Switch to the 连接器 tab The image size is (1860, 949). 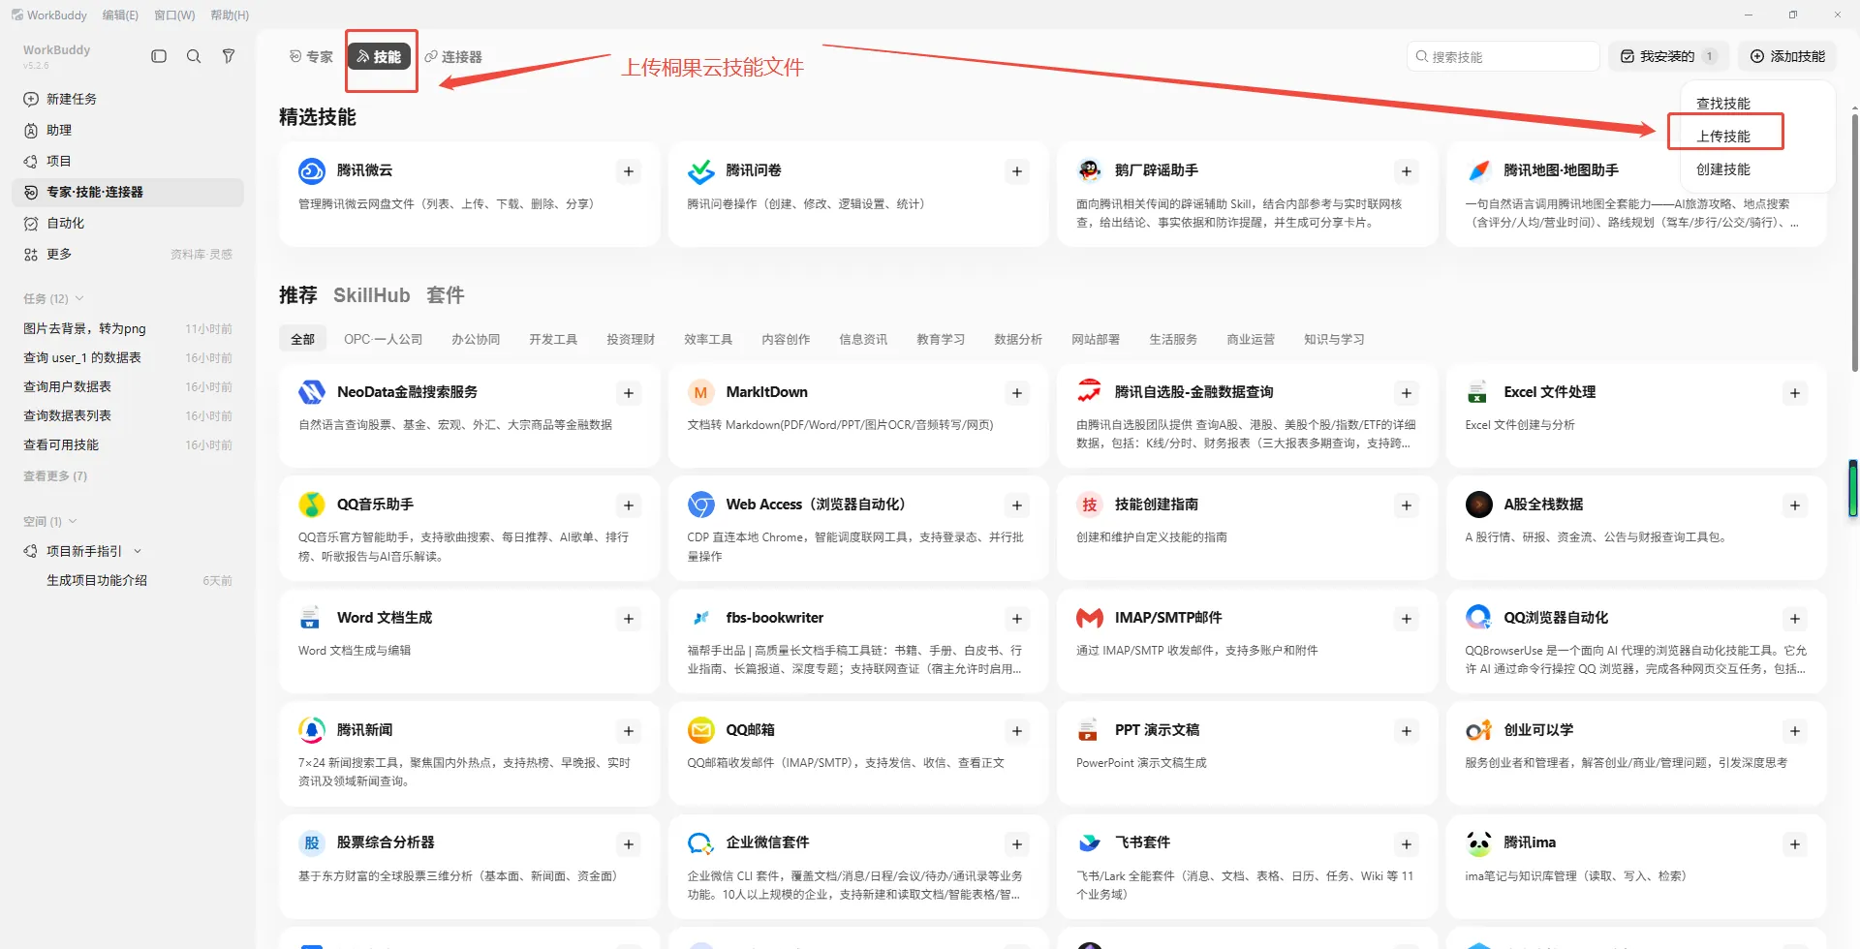[453, 56]
